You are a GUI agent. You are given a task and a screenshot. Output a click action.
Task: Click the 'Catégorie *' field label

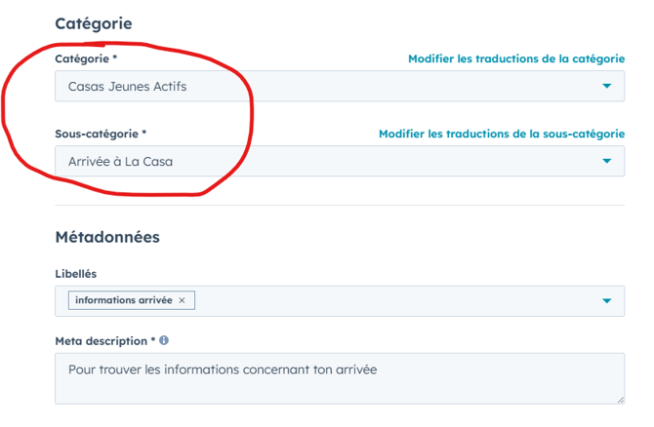click(86, 59)
